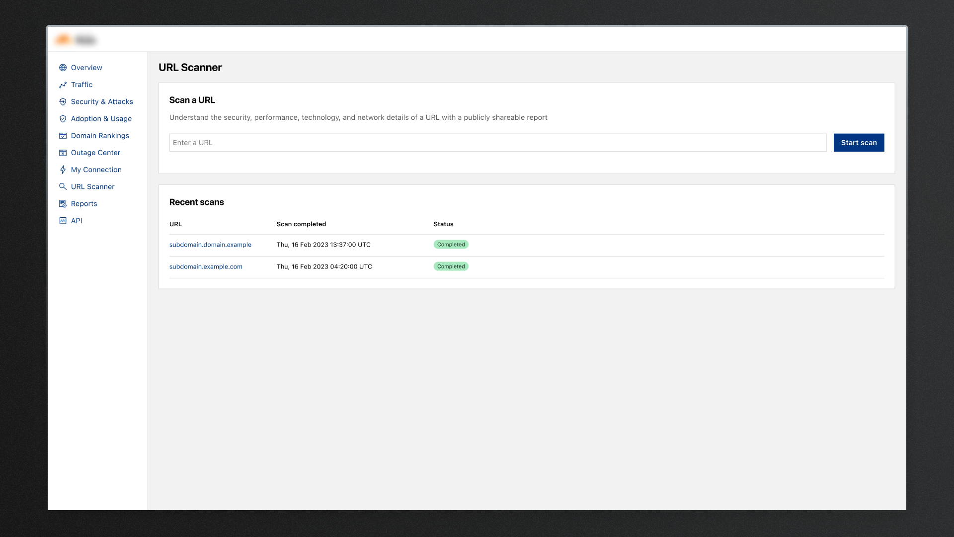
Task: Click the My Connection lightning bolt icon
Action: [x=63, y=170]
